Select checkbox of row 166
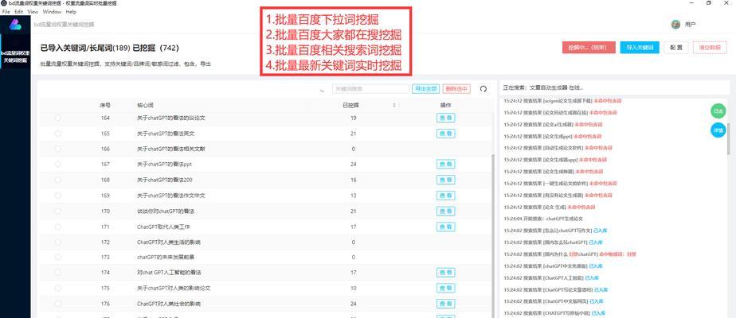Image resolution: width=736 pixels, height=318 pixels. click(57, 149)
